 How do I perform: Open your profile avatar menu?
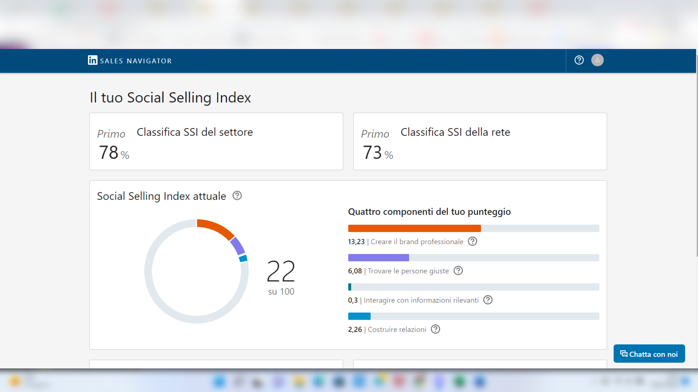coord(597,60)
